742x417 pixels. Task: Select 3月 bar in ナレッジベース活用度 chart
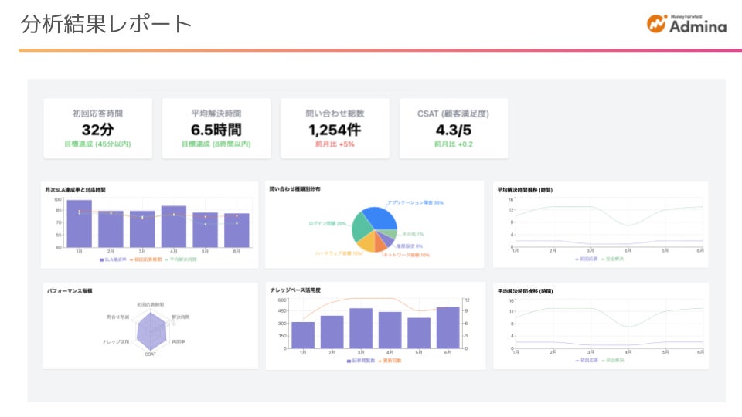(361, 329)
